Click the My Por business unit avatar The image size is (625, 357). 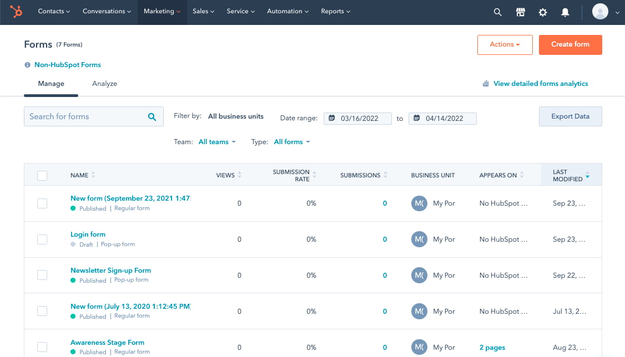[419, 203]
